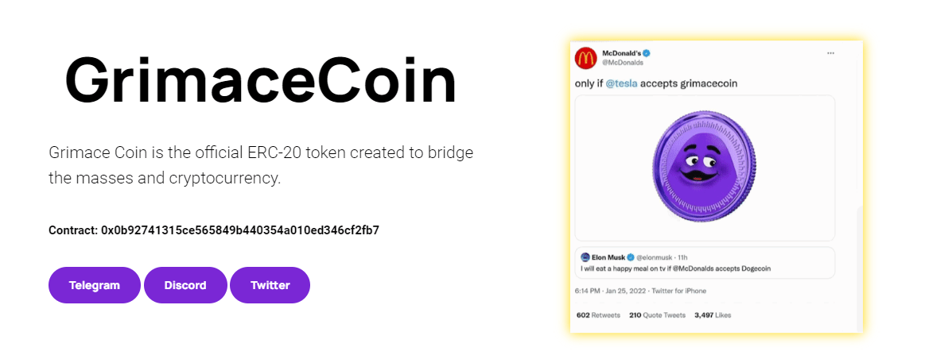Click the @McDonalds handle text
The height and width of the screenshot is (359, 952).
(x=620, y=62)
